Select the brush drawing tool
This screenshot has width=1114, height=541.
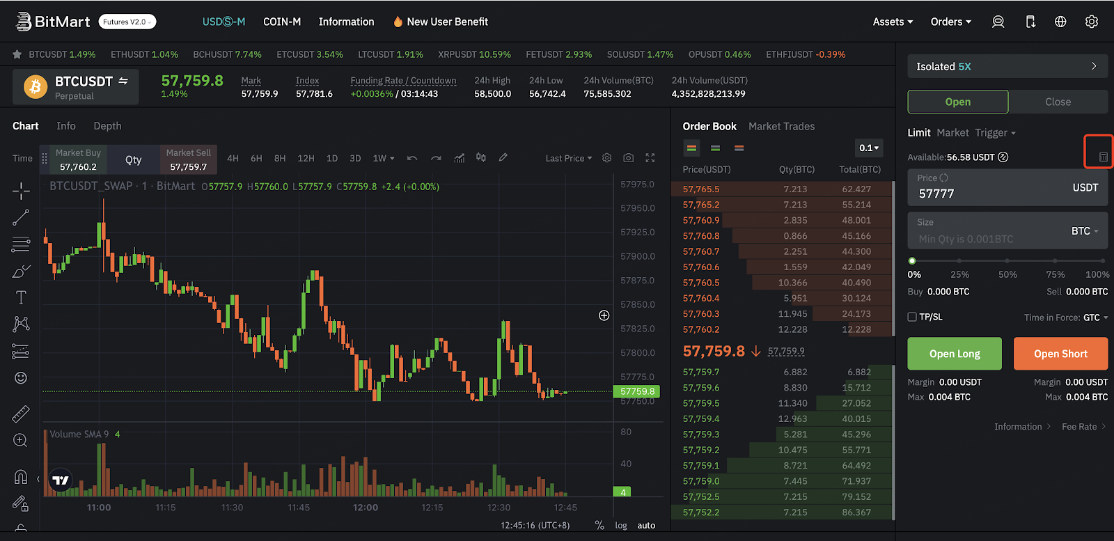coord(21,271)
